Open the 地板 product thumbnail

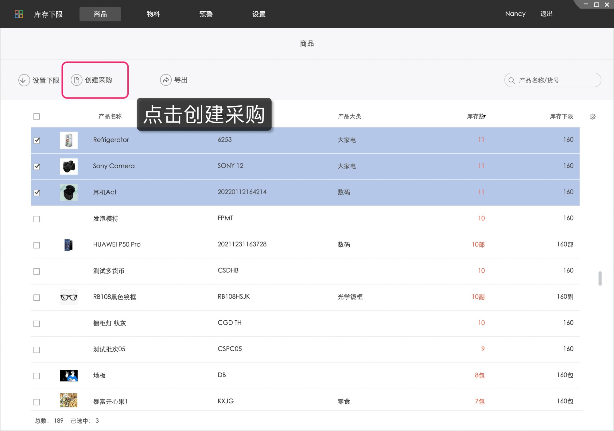tap(69, 376)
